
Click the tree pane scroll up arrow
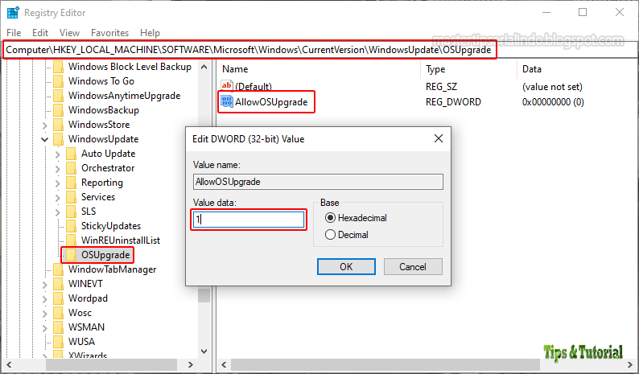[204, 67]
